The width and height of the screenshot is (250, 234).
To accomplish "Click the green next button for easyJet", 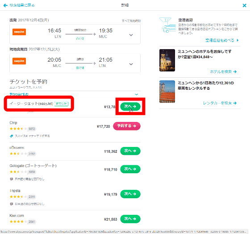I will pyautogui.click(x=130, y=106).
